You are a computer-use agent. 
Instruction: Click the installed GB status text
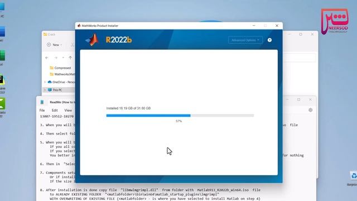click(128, 108)
